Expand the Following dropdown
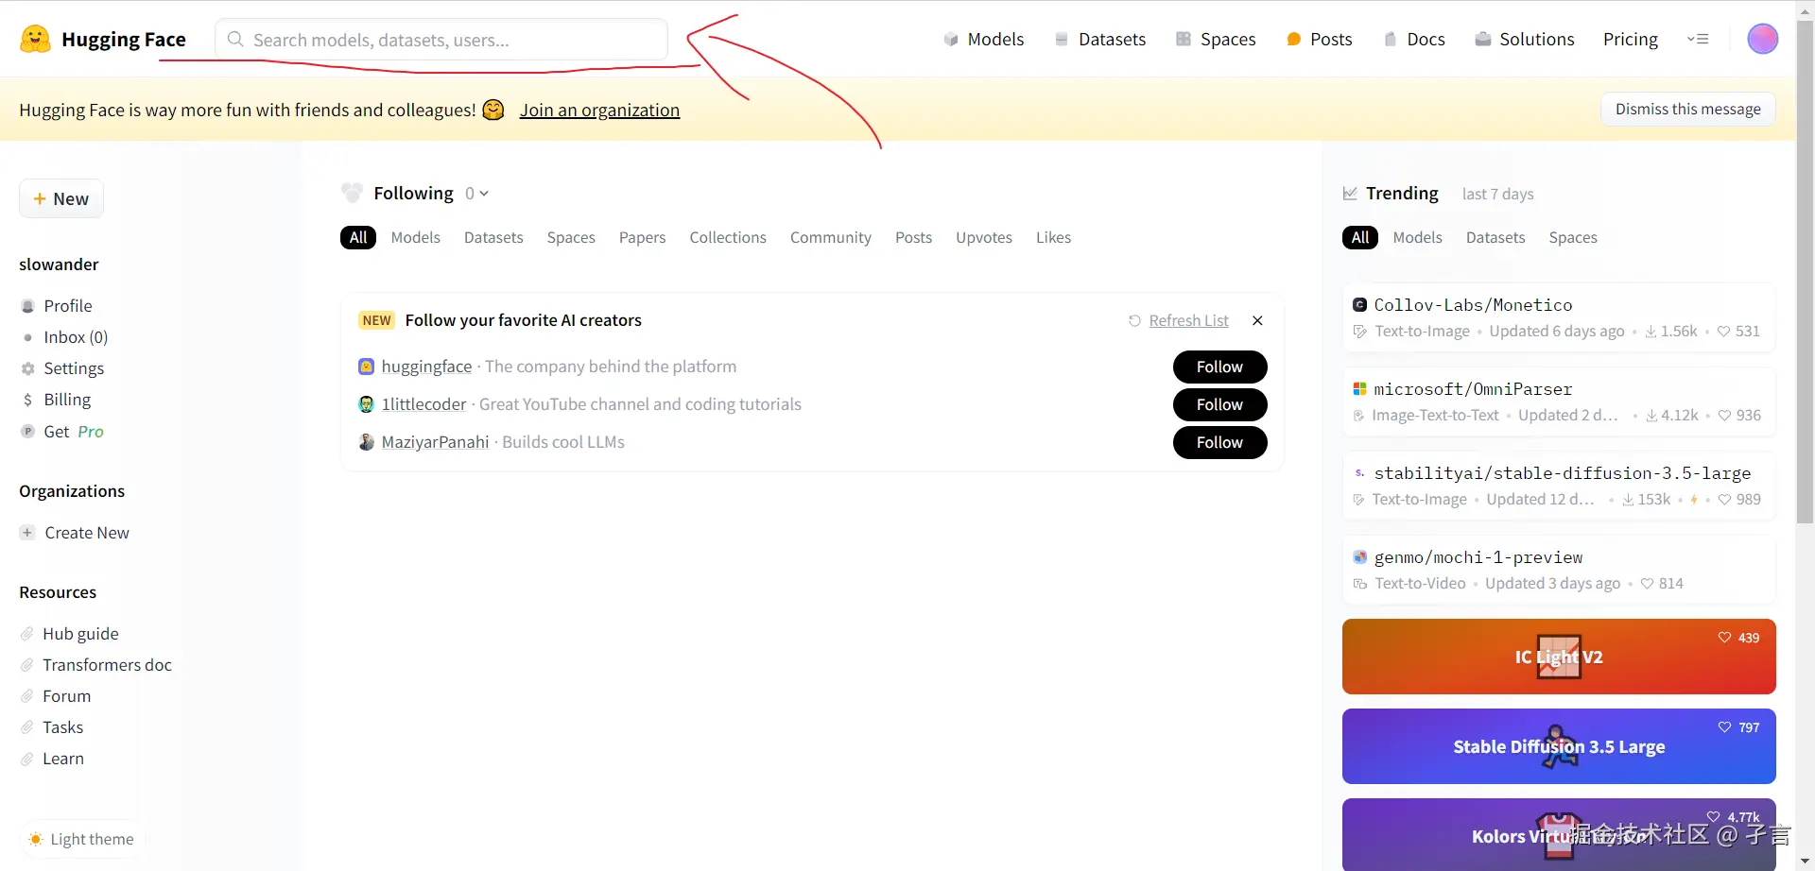Viewport: 1815px width, 871px height. [476, 194]
